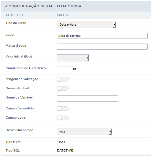Toggle the Campo Label switch
151x156 pixels.
tap(63, 118)
